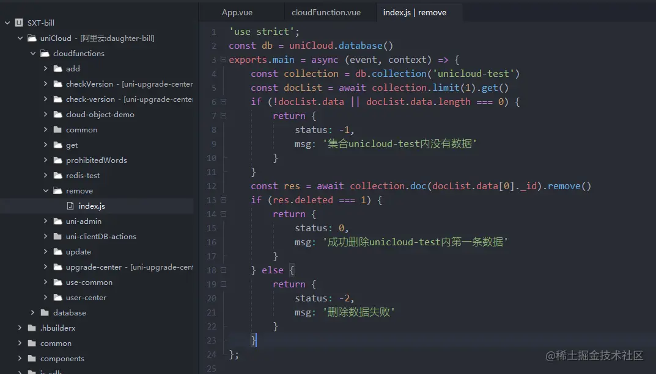The image size is (656, 374).
Task: Expand the add folder chevron
Action: click(x=46, y=68)
